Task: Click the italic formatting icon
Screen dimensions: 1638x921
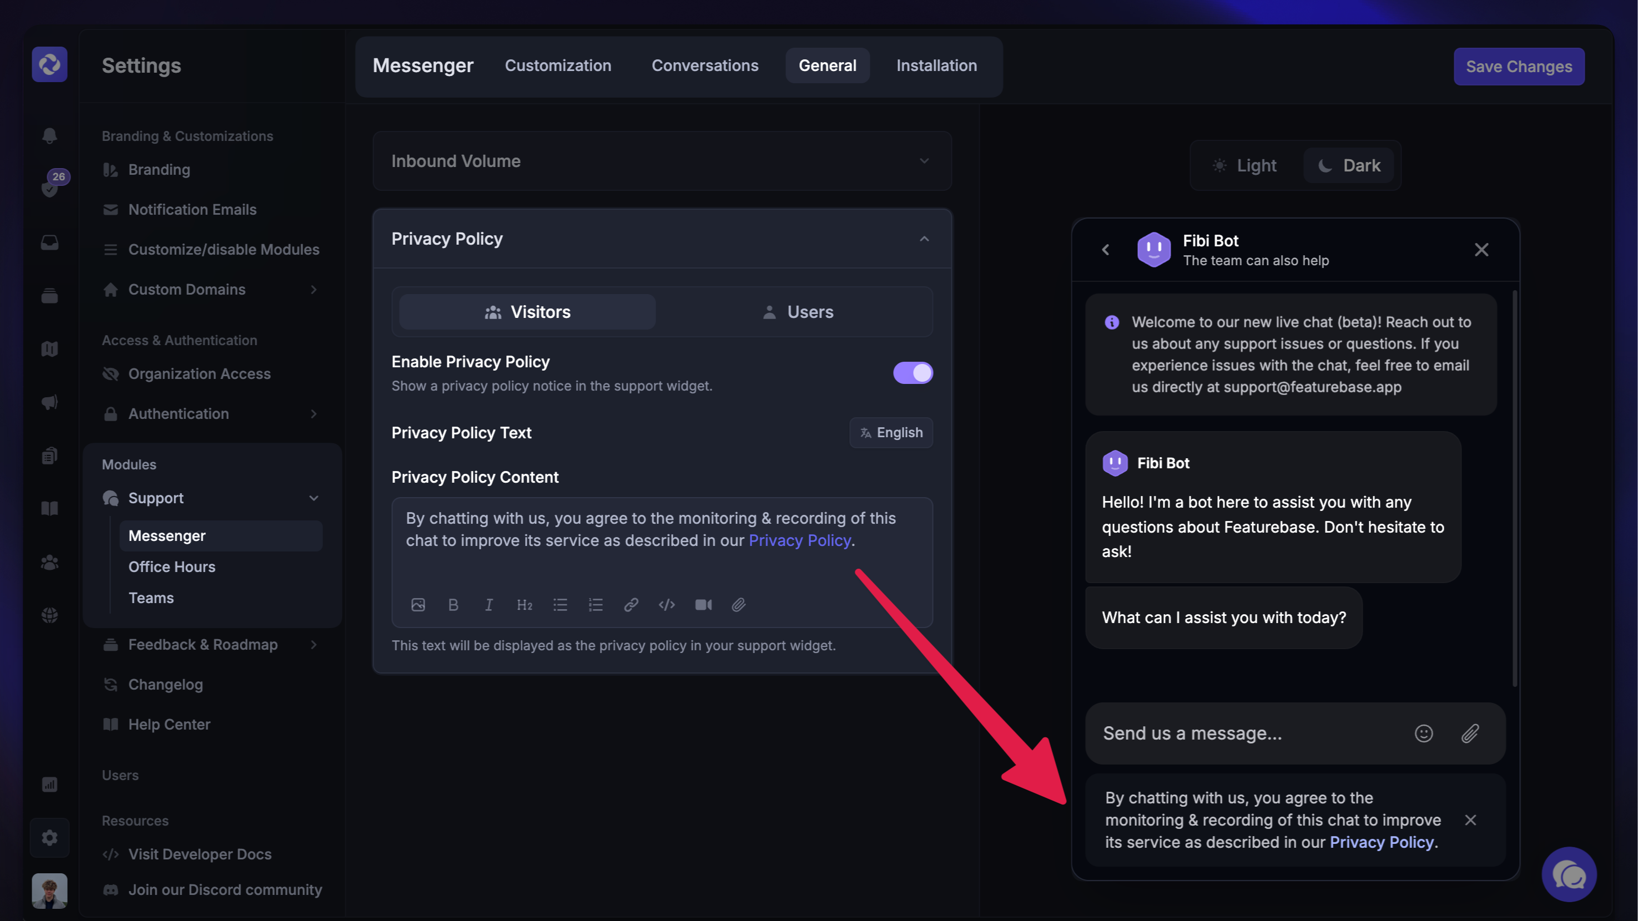Action: (x=488, y=604)
